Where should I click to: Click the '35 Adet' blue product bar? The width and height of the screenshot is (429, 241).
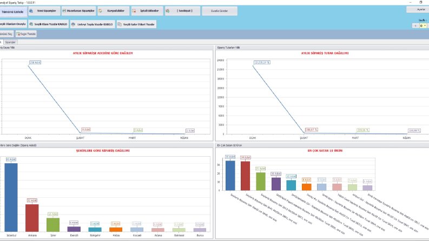click(x=230, y=176)
